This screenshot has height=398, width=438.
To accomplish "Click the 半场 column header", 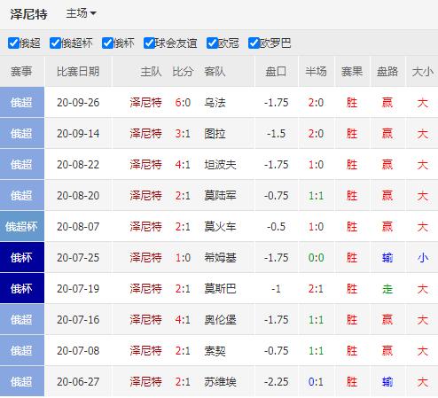I will [x=316, y=72].
